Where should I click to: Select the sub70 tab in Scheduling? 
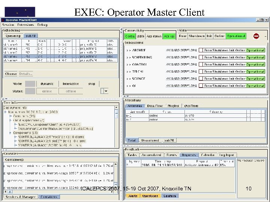click(x=31, y=36)
